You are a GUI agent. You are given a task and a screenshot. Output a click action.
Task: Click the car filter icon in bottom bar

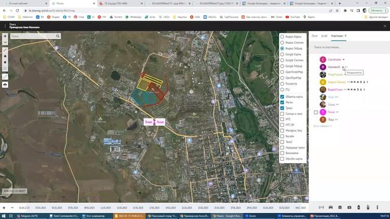[330, 207]
